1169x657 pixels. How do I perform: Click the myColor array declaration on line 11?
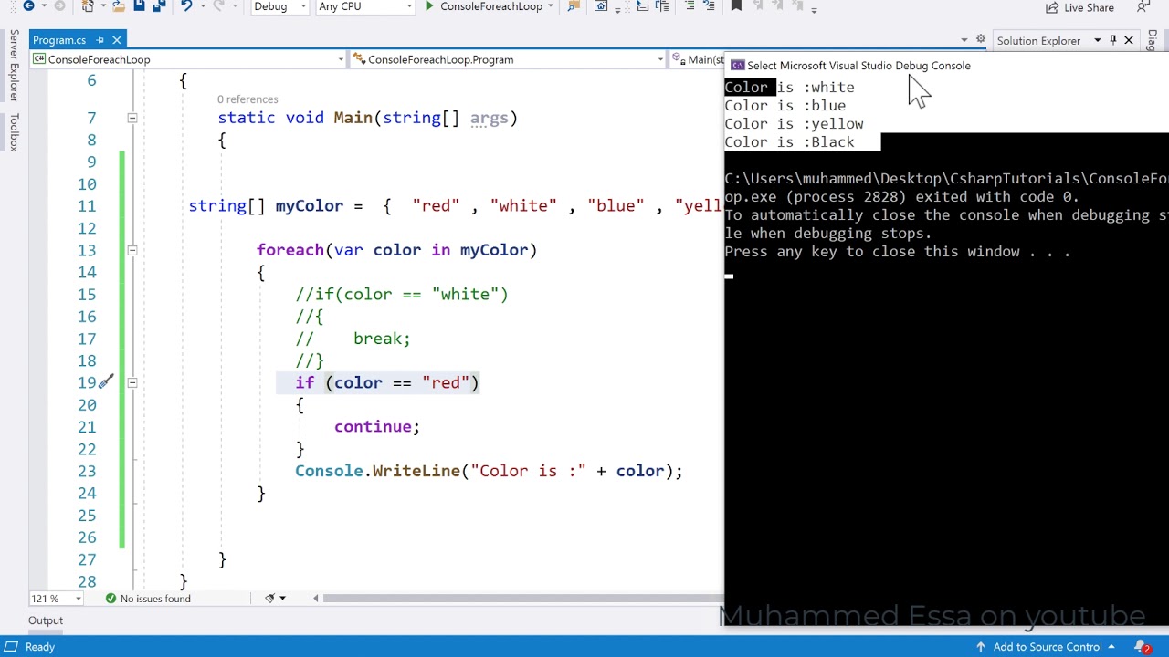[x=455, y=206]
